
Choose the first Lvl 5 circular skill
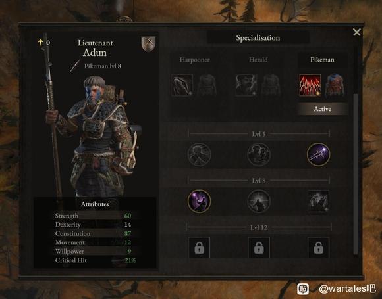pos(200,154)
